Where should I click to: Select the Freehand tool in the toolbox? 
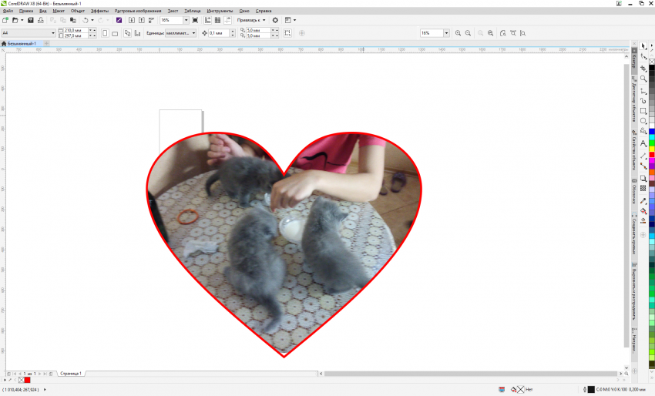click(x=643, y=90)
